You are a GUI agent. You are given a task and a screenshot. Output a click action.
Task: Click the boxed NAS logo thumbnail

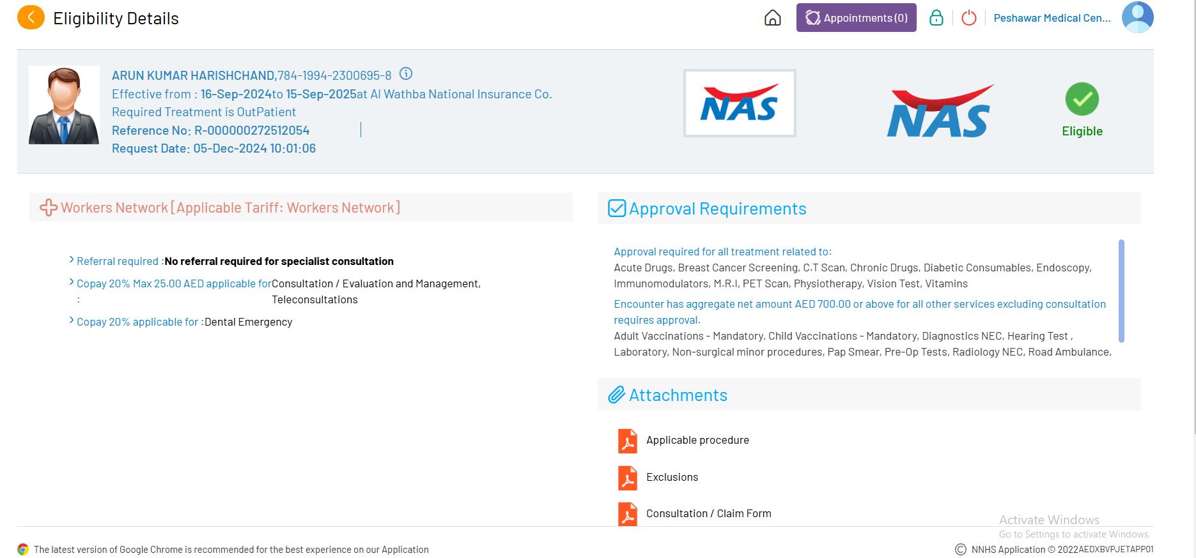point(739,103)
